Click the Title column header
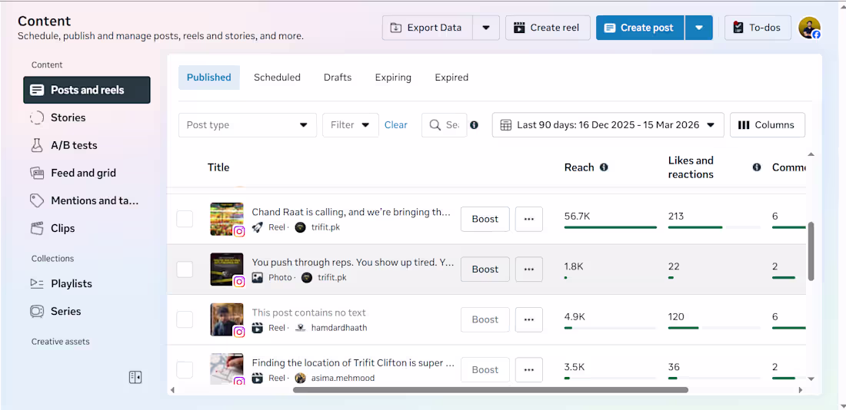Screen dimensions: 846x410 point(218,167)
